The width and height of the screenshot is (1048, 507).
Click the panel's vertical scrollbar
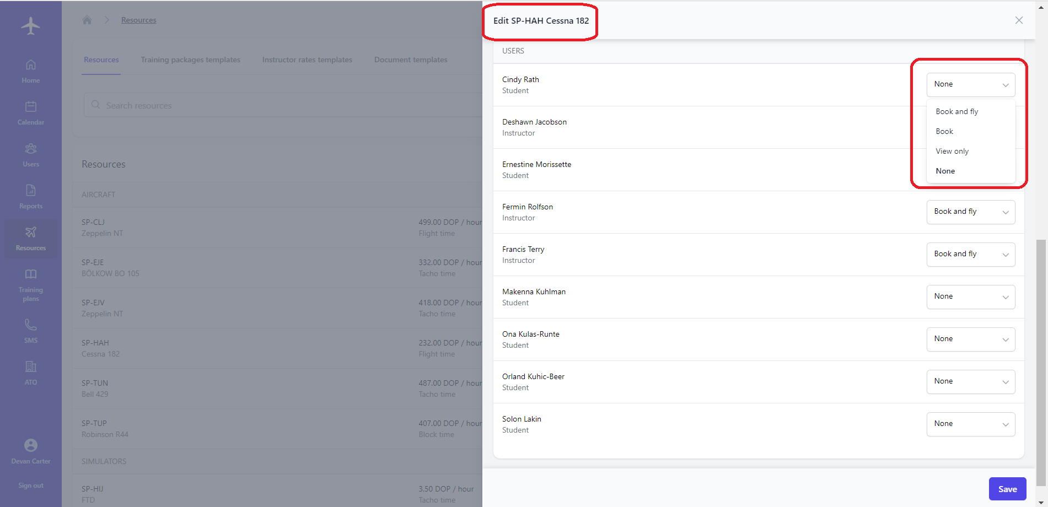pos(1041,362)
